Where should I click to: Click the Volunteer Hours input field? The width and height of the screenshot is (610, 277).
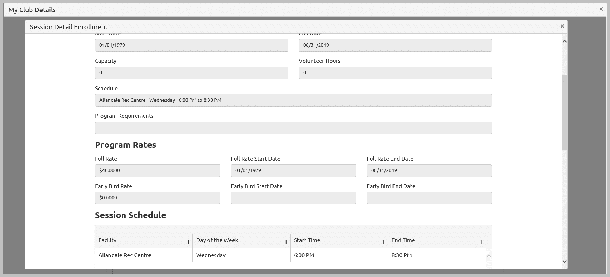(395, 73)
